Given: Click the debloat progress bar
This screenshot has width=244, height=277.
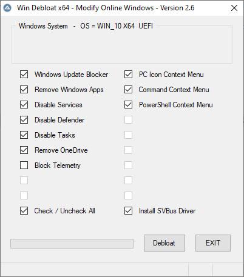Looking at the screenshot, I should [x=72, y=244].
